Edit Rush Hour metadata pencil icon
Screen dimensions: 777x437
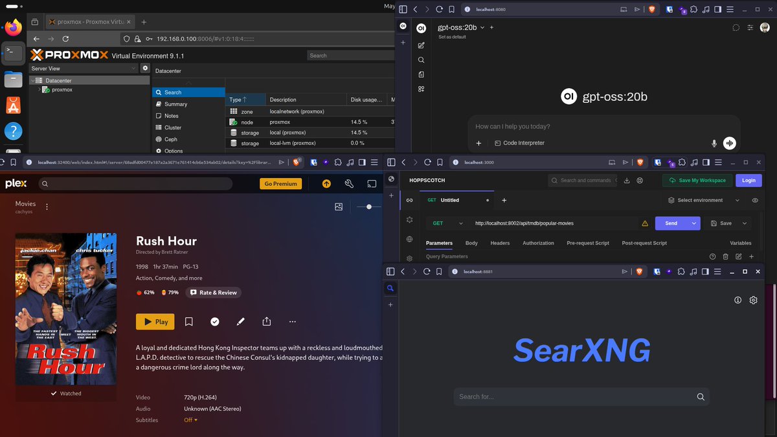click(241, 322)
